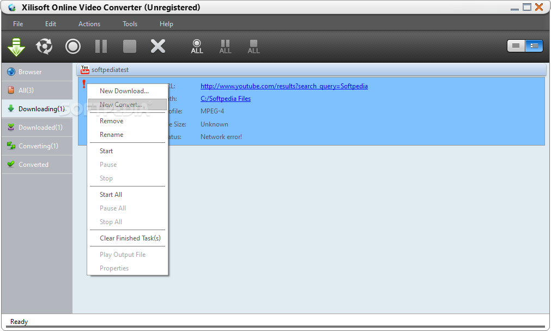Select Downloading(1) in the sidebar
Image resolution: width=551 pixels, height=331 pixels.
click(37, 109)
